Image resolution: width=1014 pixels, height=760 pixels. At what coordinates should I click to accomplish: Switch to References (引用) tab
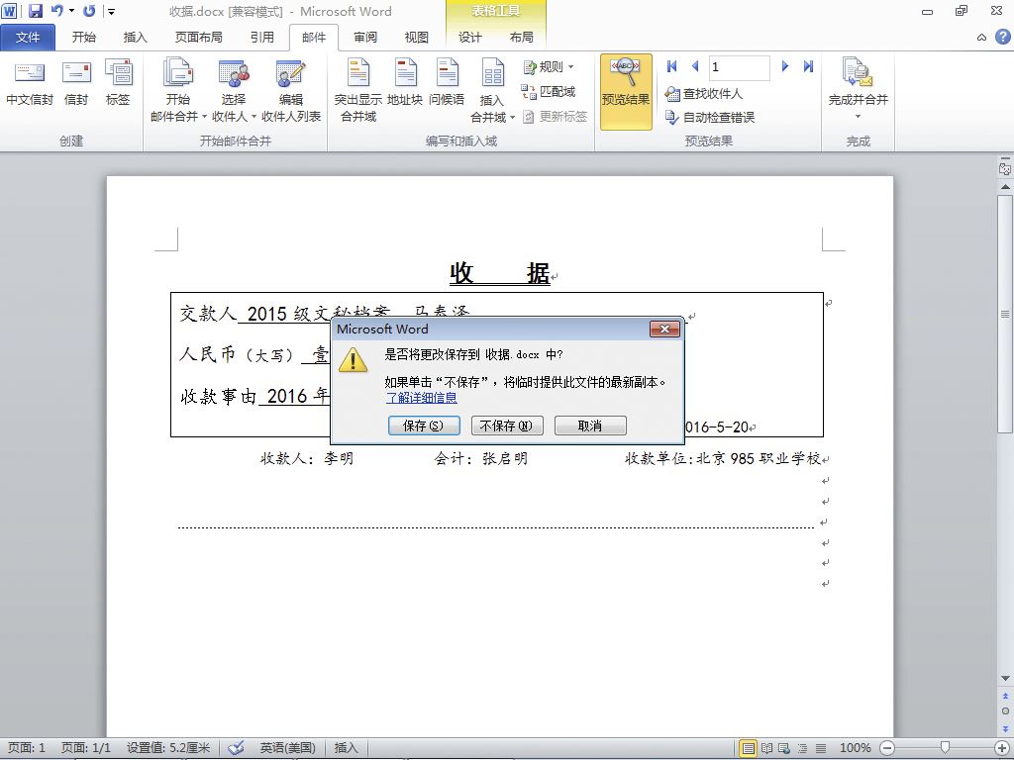[x=261, y=38]
